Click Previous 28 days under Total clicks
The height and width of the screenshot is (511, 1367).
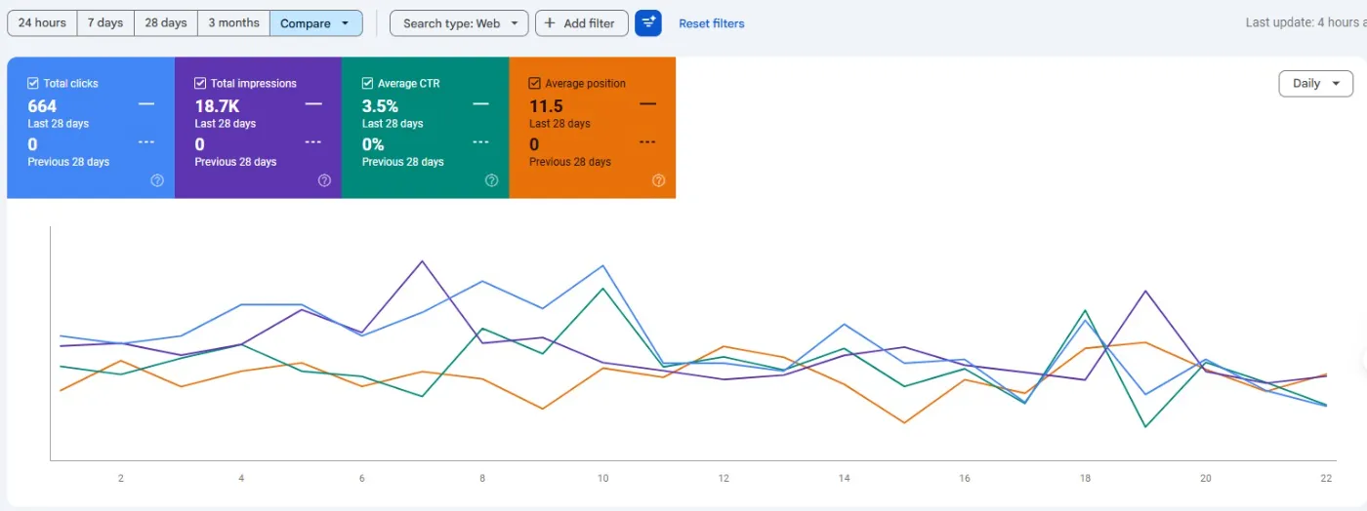68,162
